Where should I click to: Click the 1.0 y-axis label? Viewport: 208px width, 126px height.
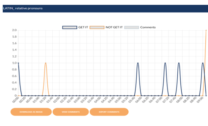pyautogui.click(x=14, y=63)
